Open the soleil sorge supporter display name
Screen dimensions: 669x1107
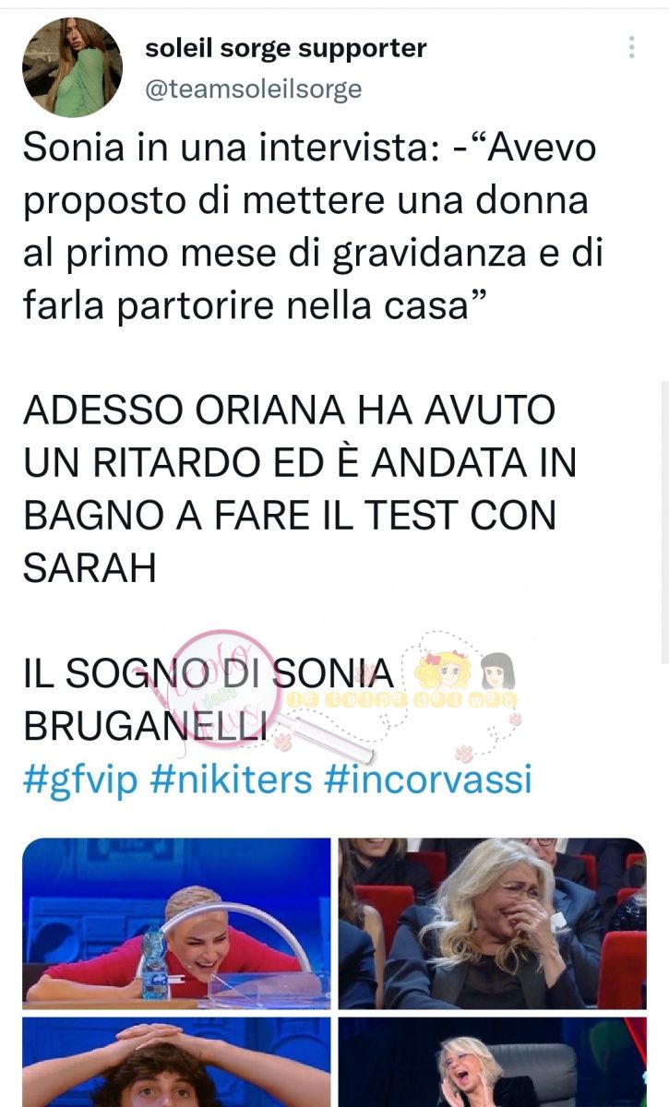coord(286,48)
